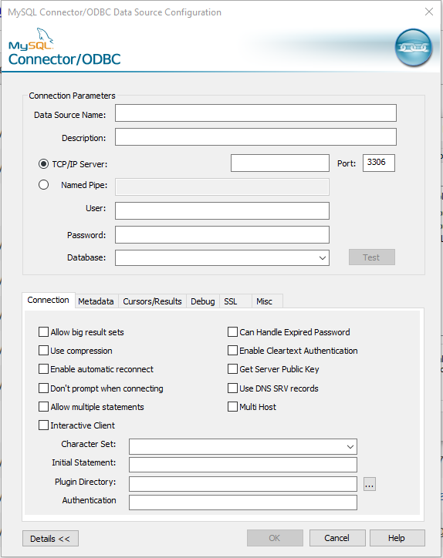Enable Cleartext Authentication checkbox
Viewport: 443px width, 558px height.
click(x=232, y=351)
